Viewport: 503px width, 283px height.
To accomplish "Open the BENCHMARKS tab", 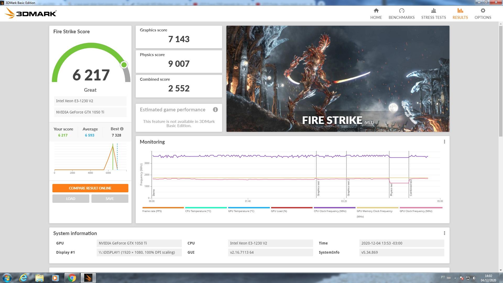I will (x=401, y=14).
